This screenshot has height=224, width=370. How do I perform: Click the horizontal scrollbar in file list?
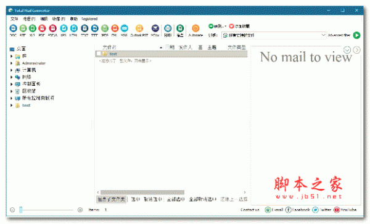(x=142, y=192)
